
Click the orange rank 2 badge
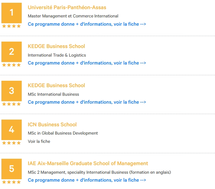(x=12, y=52)
